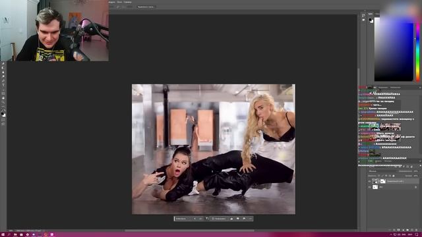Open the fx layer style menu
The image size is (422, 237).
click(x=394, y=230)
